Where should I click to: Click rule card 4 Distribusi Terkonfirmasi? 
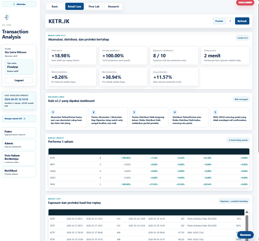(x=189, y=117)
